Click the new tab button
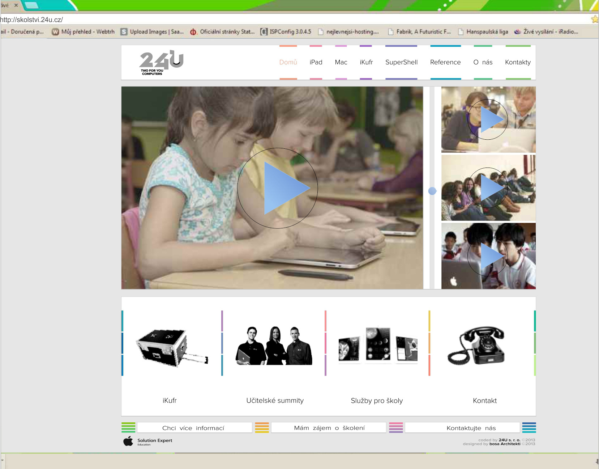The width and height of the screenshot is (599, 469). point(31,5)
